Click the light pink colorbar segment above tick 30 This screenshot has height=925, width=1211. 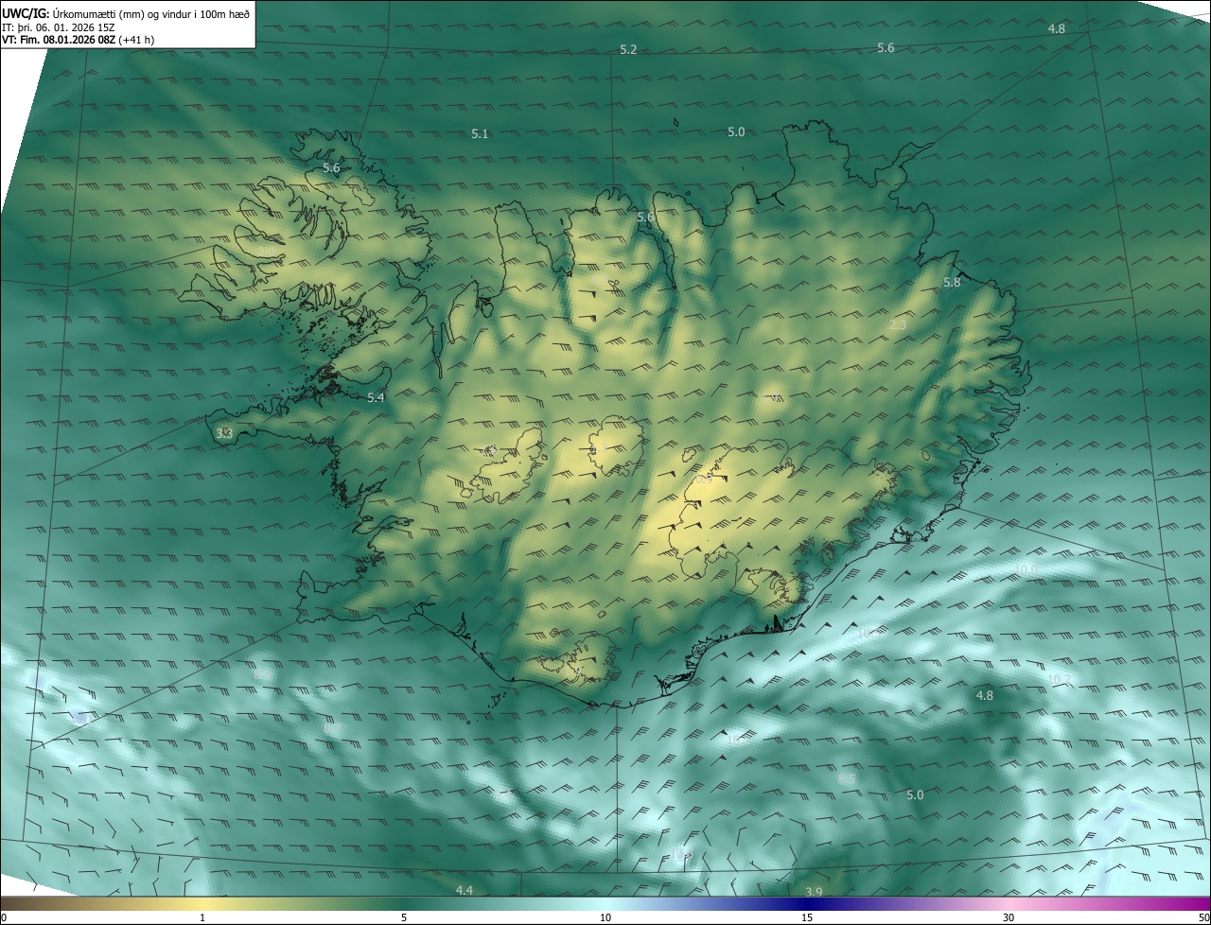[1009, 904]
